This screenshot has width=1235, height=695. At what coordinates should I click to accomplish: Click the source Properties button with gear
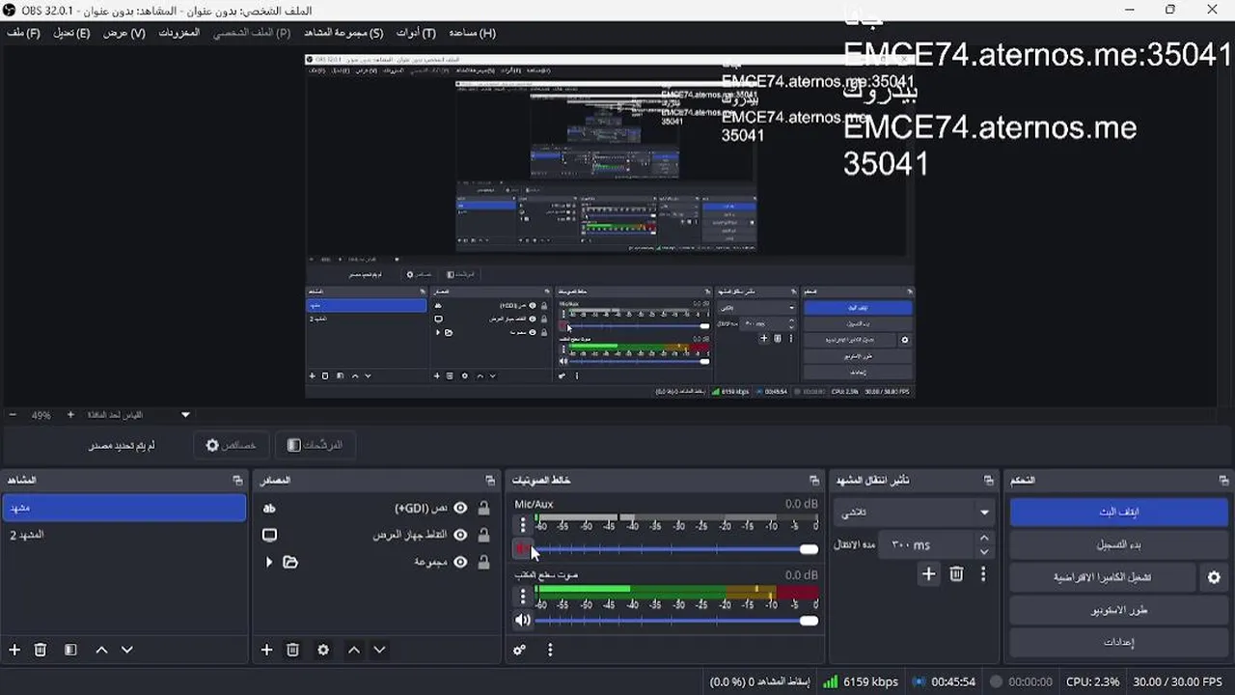pos(232,445)
